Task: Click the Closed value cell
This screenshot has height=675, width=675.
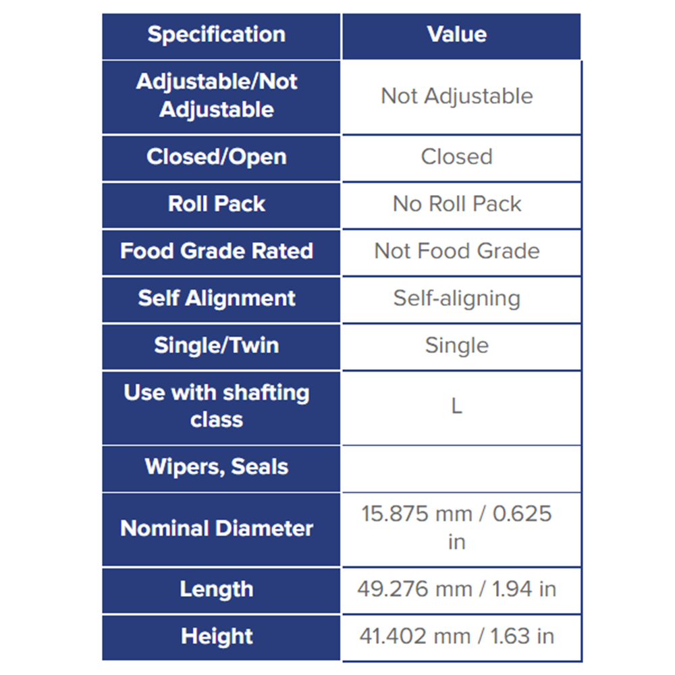Action: pyautogui.click(x=462, y=159)
